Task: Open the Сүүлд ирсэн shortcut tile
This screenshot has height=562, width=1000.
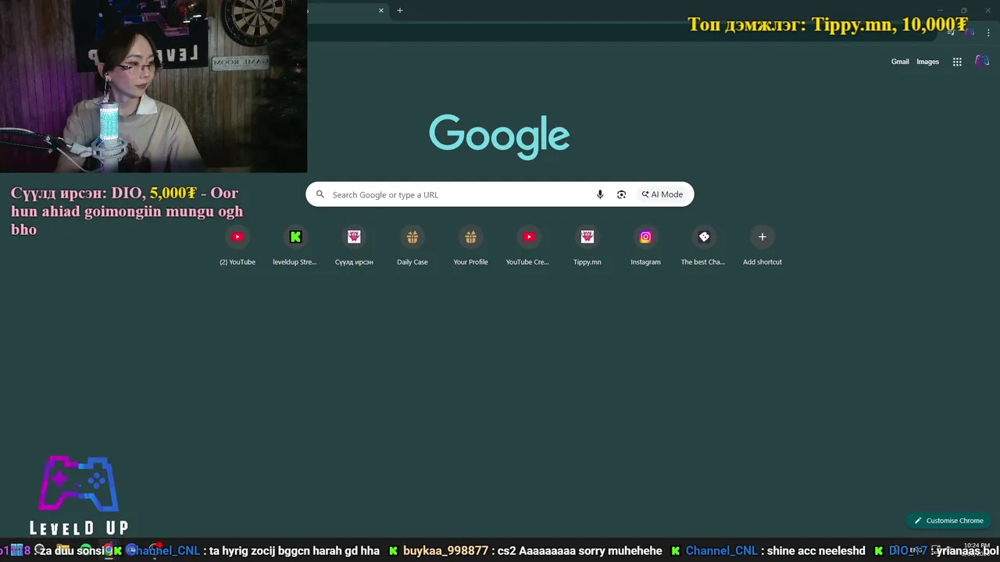Action: pos(354,245)
